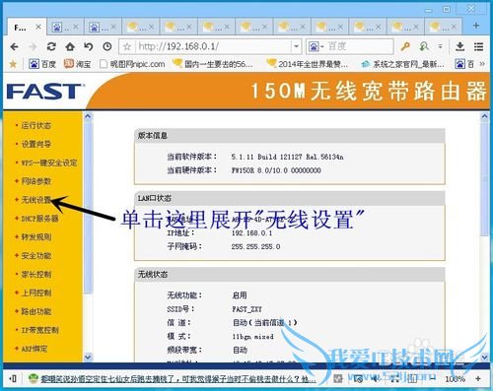Screen dimensions: 493x391
Task: Click the status bar news headline link
Action: tap(178, 379)
